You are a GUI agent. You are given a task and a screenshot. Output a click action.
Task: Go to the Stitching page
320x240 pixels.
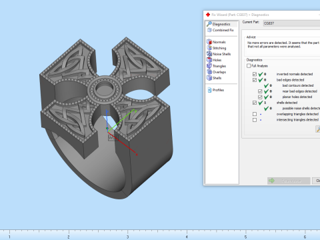coord(219,48)
